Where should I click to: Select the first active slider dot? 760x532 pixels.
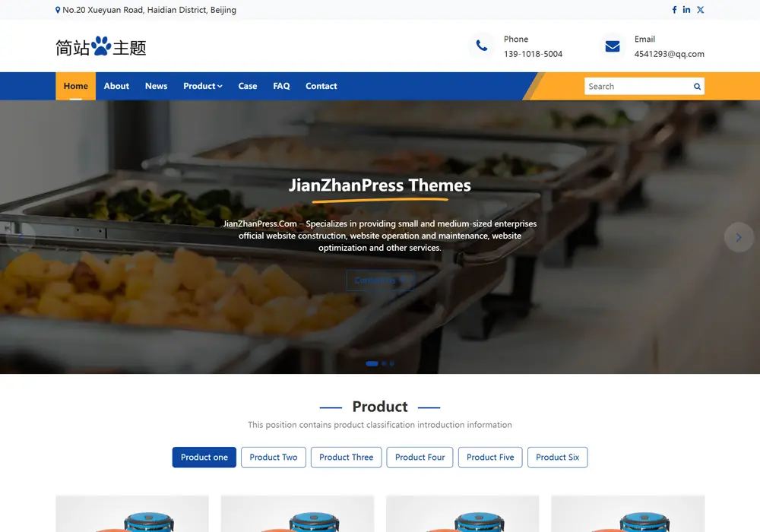(x=372, y=363)
